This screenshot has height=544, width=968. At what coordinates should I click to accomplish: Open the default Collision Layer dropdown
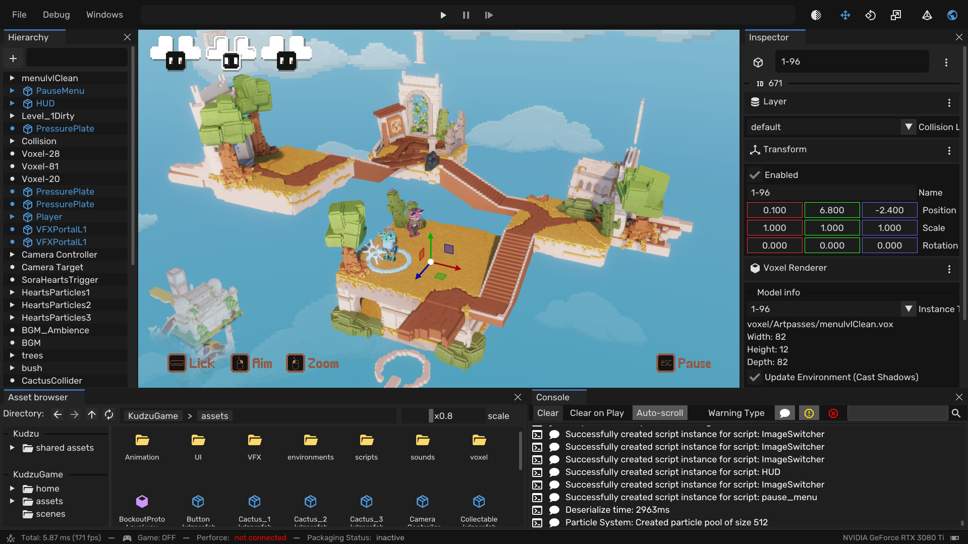tap(908, 127)
